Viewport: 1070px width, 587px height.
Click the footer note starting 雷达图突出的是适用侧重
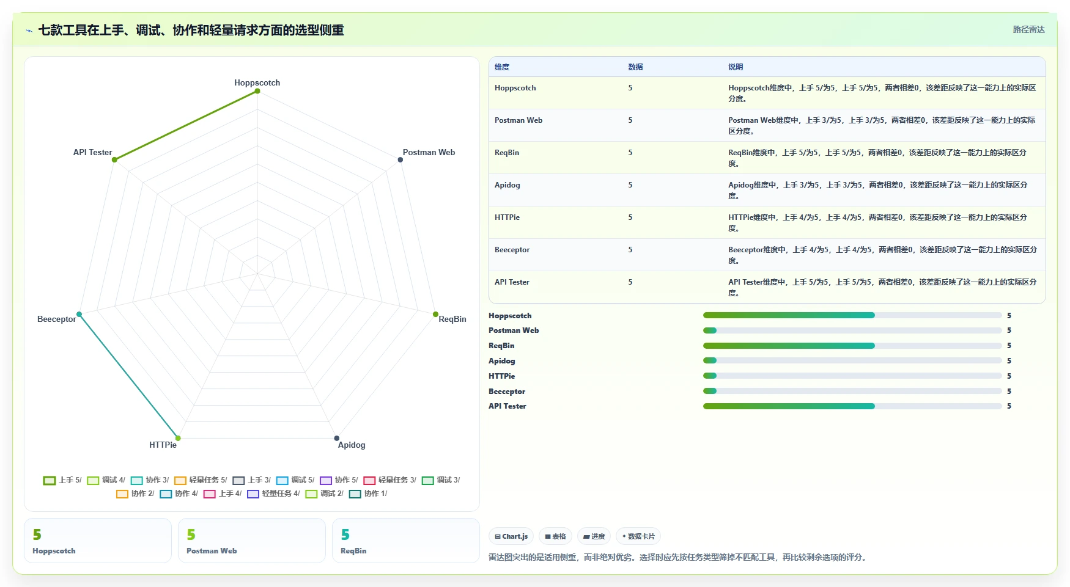pos(678,557)
